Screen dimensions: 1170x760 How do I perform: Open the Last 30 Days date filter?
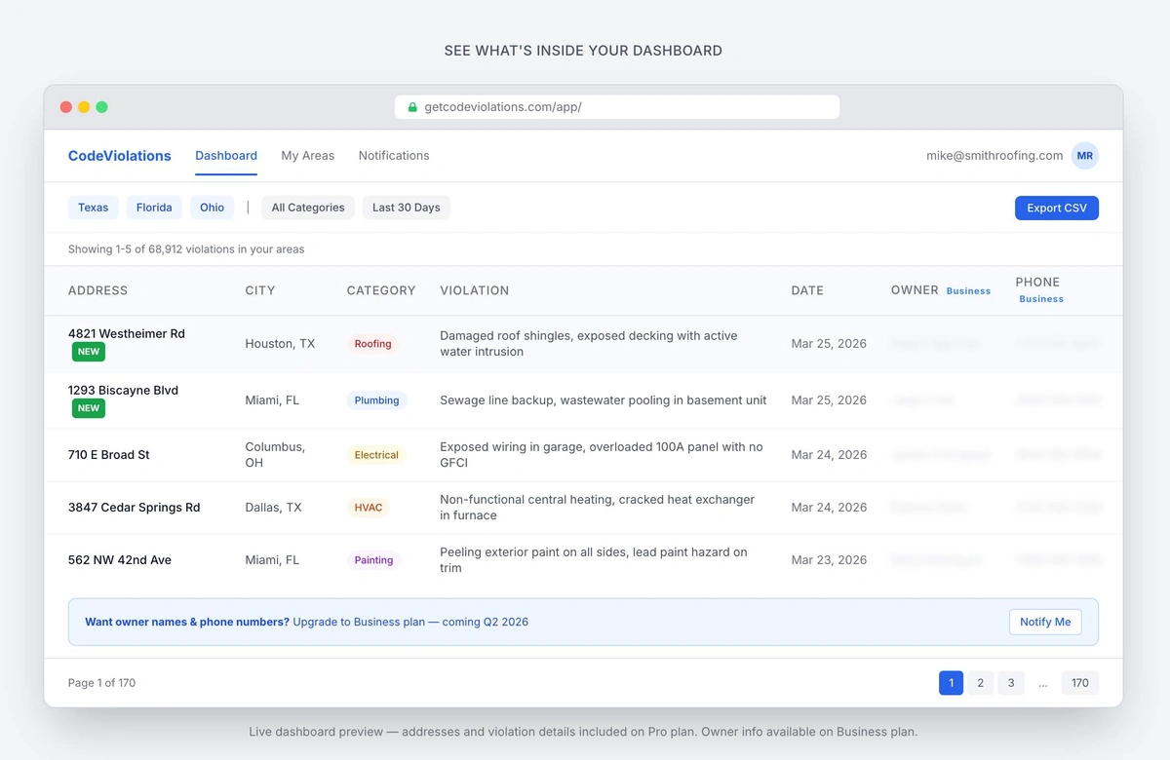(x=406, y=207)
